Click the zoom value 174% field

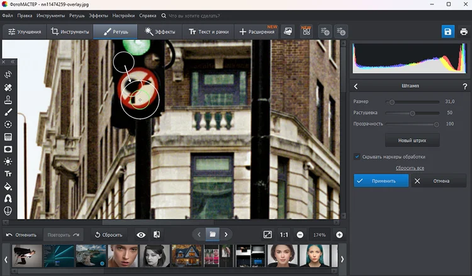point(319,234)
